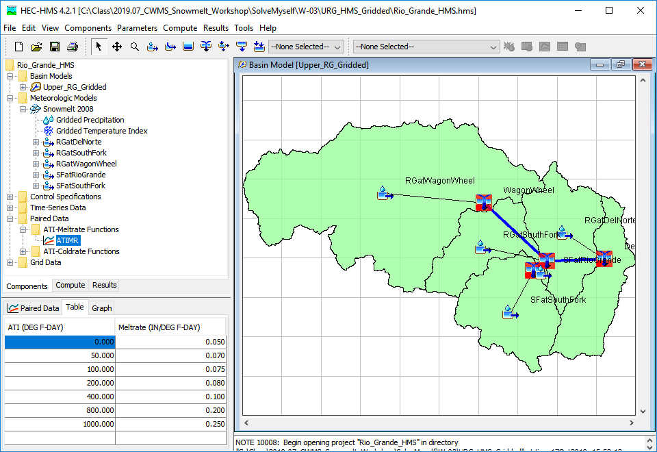
Task: Choose the Sink Creation tool
Action: point(259,47)
